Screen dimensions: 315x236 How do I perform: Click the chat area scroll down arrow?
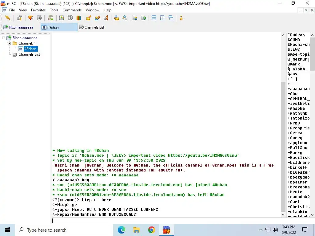pyautogui.click(x=283, y=214)
